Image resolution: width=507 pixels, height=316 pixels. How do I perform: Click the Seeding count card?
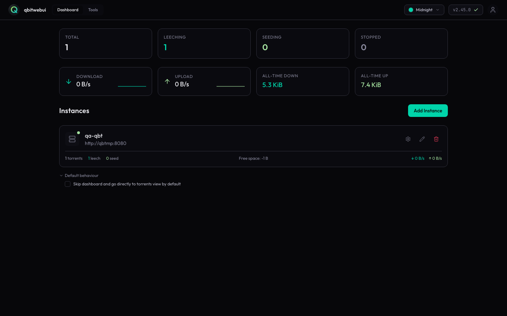(303, 44)
